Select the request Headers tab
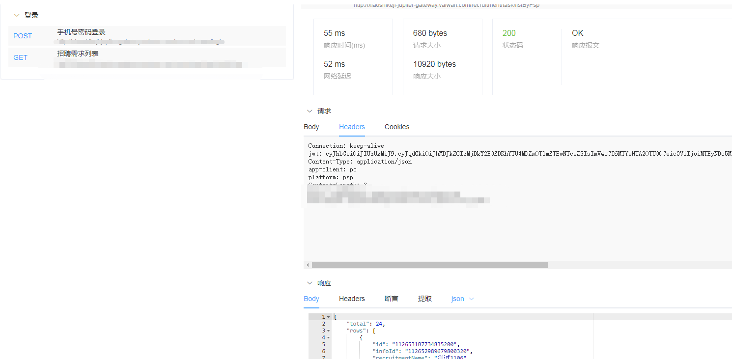Image resolution: width=732 pixels, height=359 pixels. coord(352,127)
